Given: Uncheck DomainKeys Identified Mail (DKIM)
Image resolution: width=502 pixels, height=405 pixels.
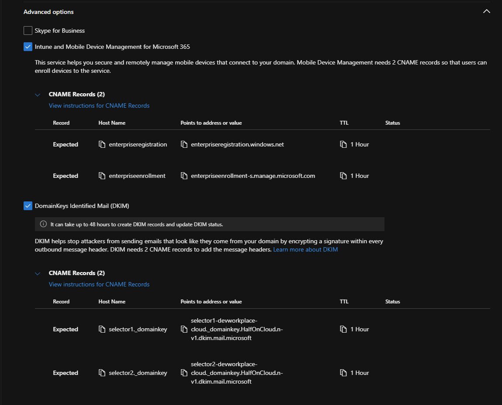Looking at the screenshot, I should (x=28, y=206).
